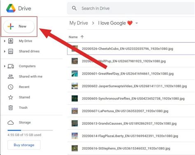Open Shared drives in sidebar
The height and width of the screenshot is (155, 195).
[29, 51]
